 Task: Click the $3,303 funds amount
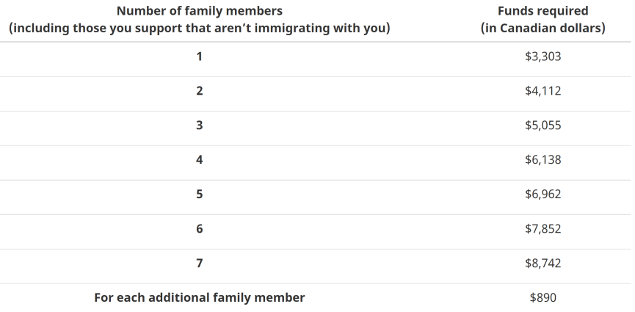pyautogui.click(x=543, y=57)
